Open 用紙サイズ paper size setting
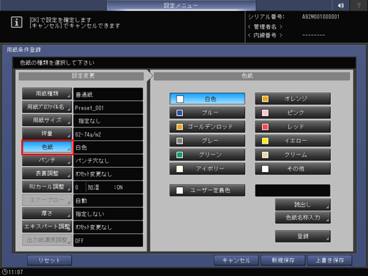This screenshot has height=276, width=368. tap(47, 120)
